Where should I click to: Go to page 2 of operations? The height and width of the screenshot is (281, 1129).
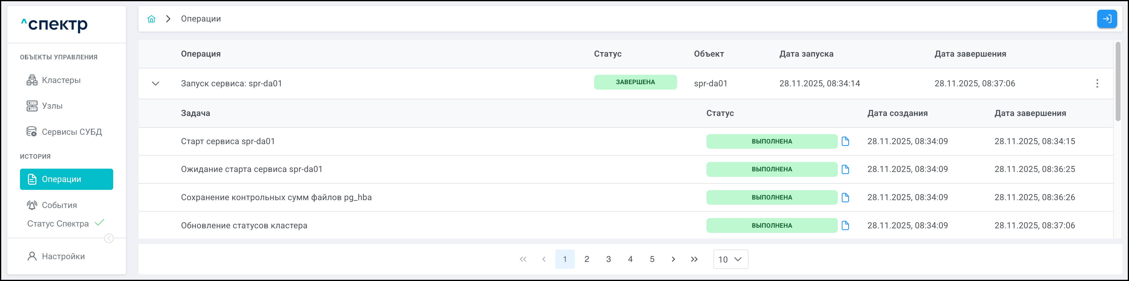pos(586,259)
